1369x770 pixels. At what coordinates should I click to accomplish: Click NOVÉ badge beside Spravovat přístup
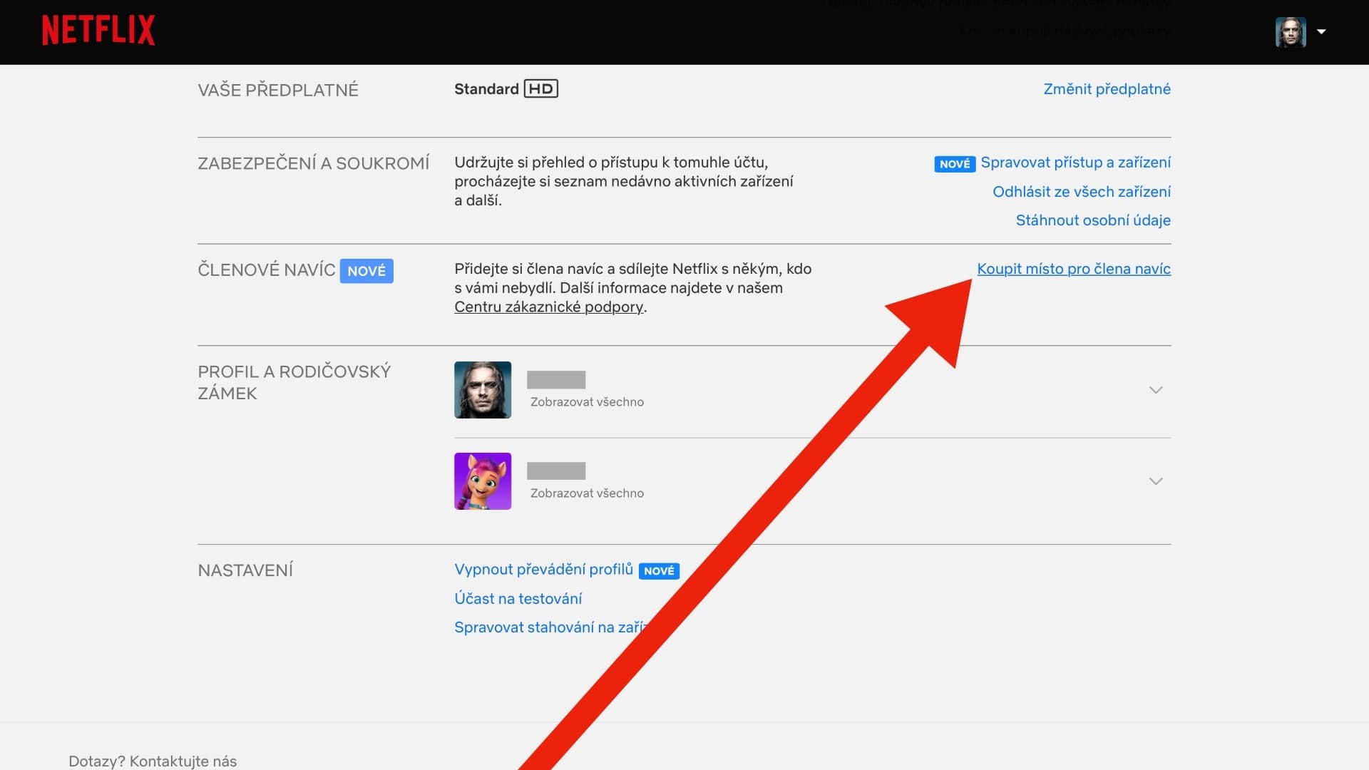pyautogui.click(x=955, y=164)
